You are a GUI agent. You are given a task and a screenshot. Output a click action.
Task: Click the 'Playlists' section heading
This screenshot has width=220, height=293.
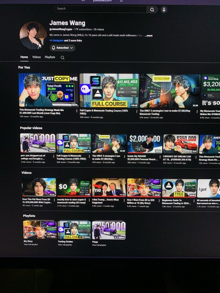point(29,215)
